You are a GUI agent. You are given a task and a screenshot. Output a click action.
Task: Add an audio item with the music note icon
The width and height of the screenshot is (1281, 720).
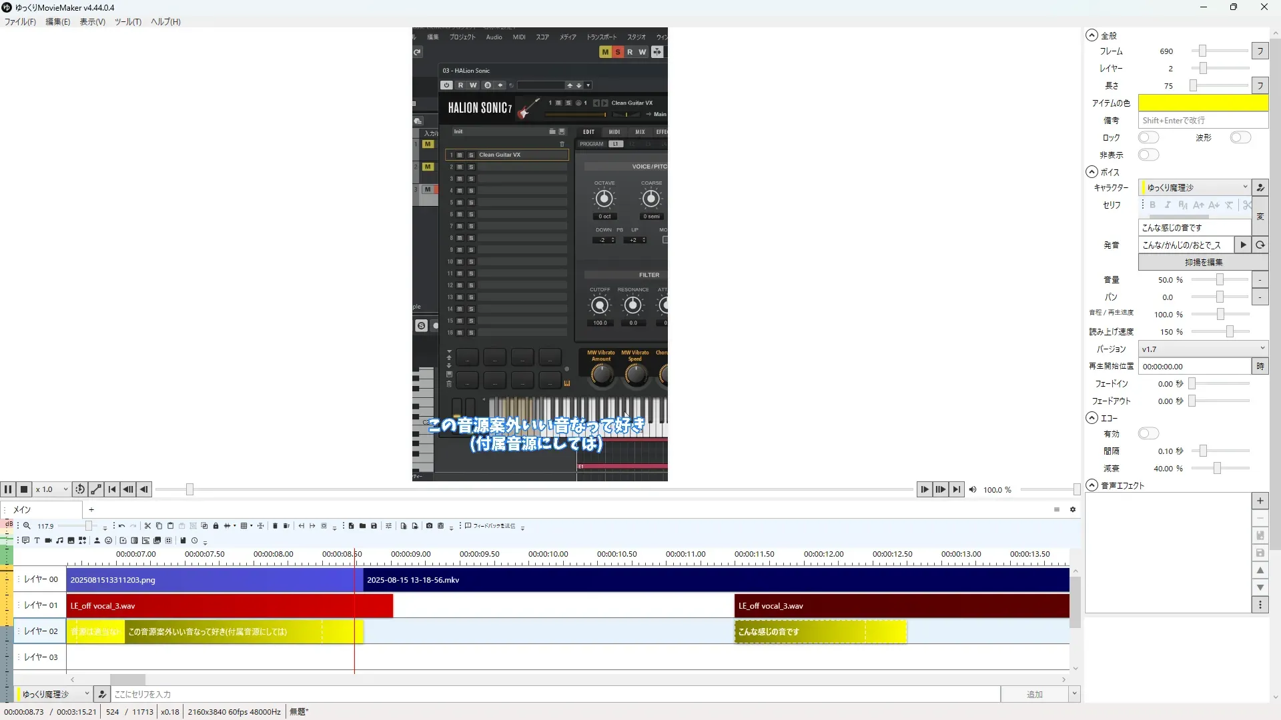coord(59,541)
